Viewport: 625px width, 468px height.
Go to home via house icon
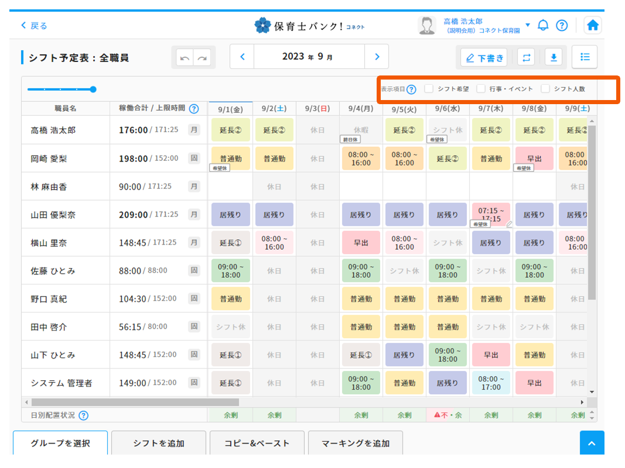pos(593,25)
